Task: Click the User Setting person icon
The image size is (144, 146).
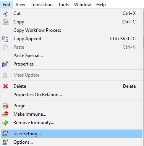Action: [x=5, y=134]
